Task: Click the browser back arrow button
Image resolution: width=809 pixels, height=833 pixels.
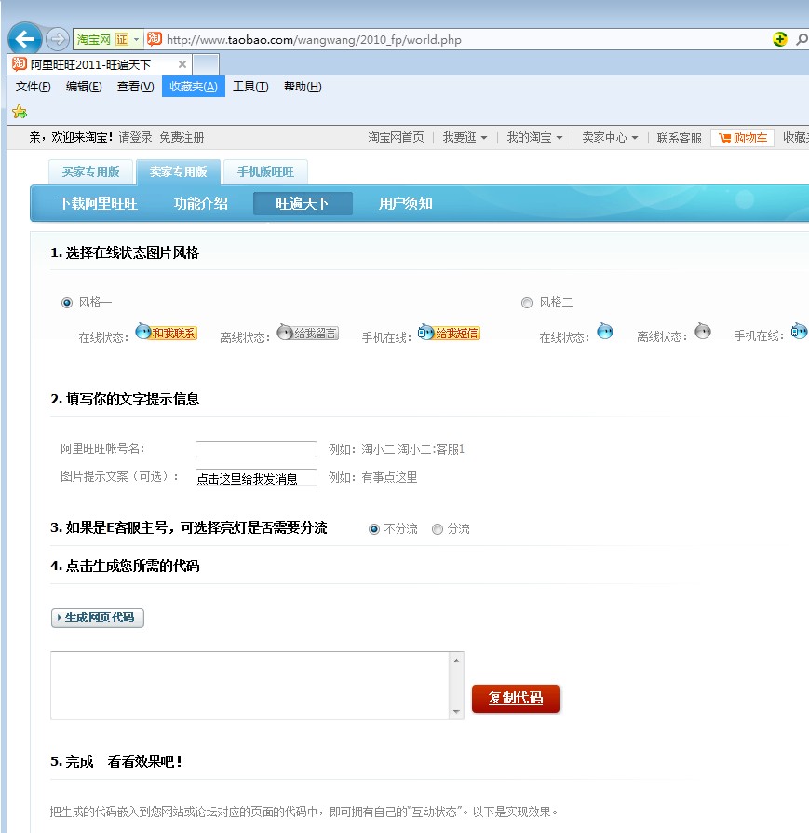Action: click(25, 39)
